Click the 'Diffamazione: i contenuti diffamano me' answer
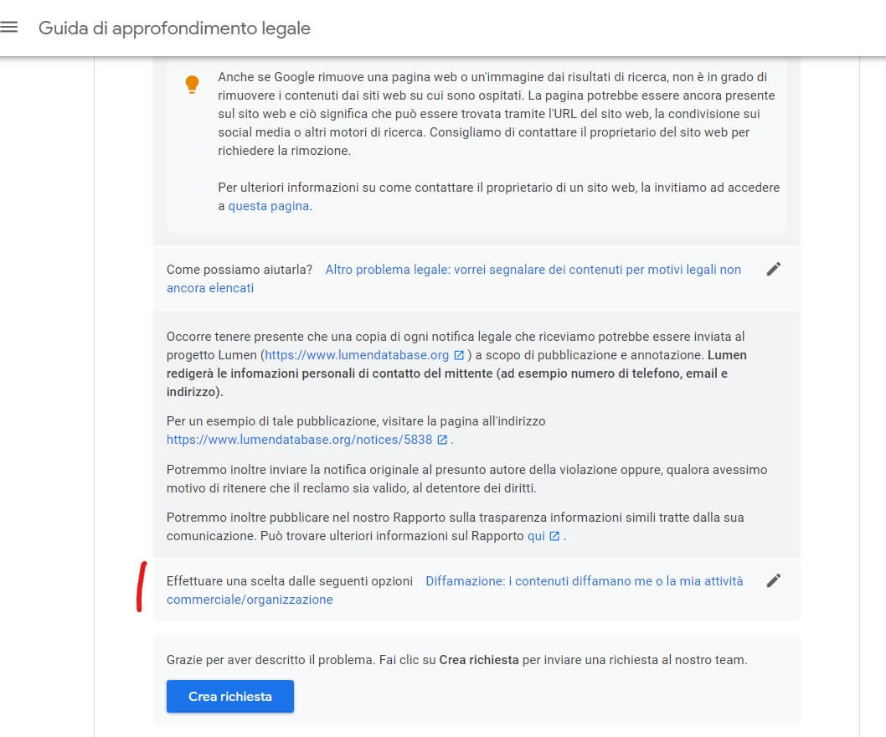 click(x=584, y=581)
